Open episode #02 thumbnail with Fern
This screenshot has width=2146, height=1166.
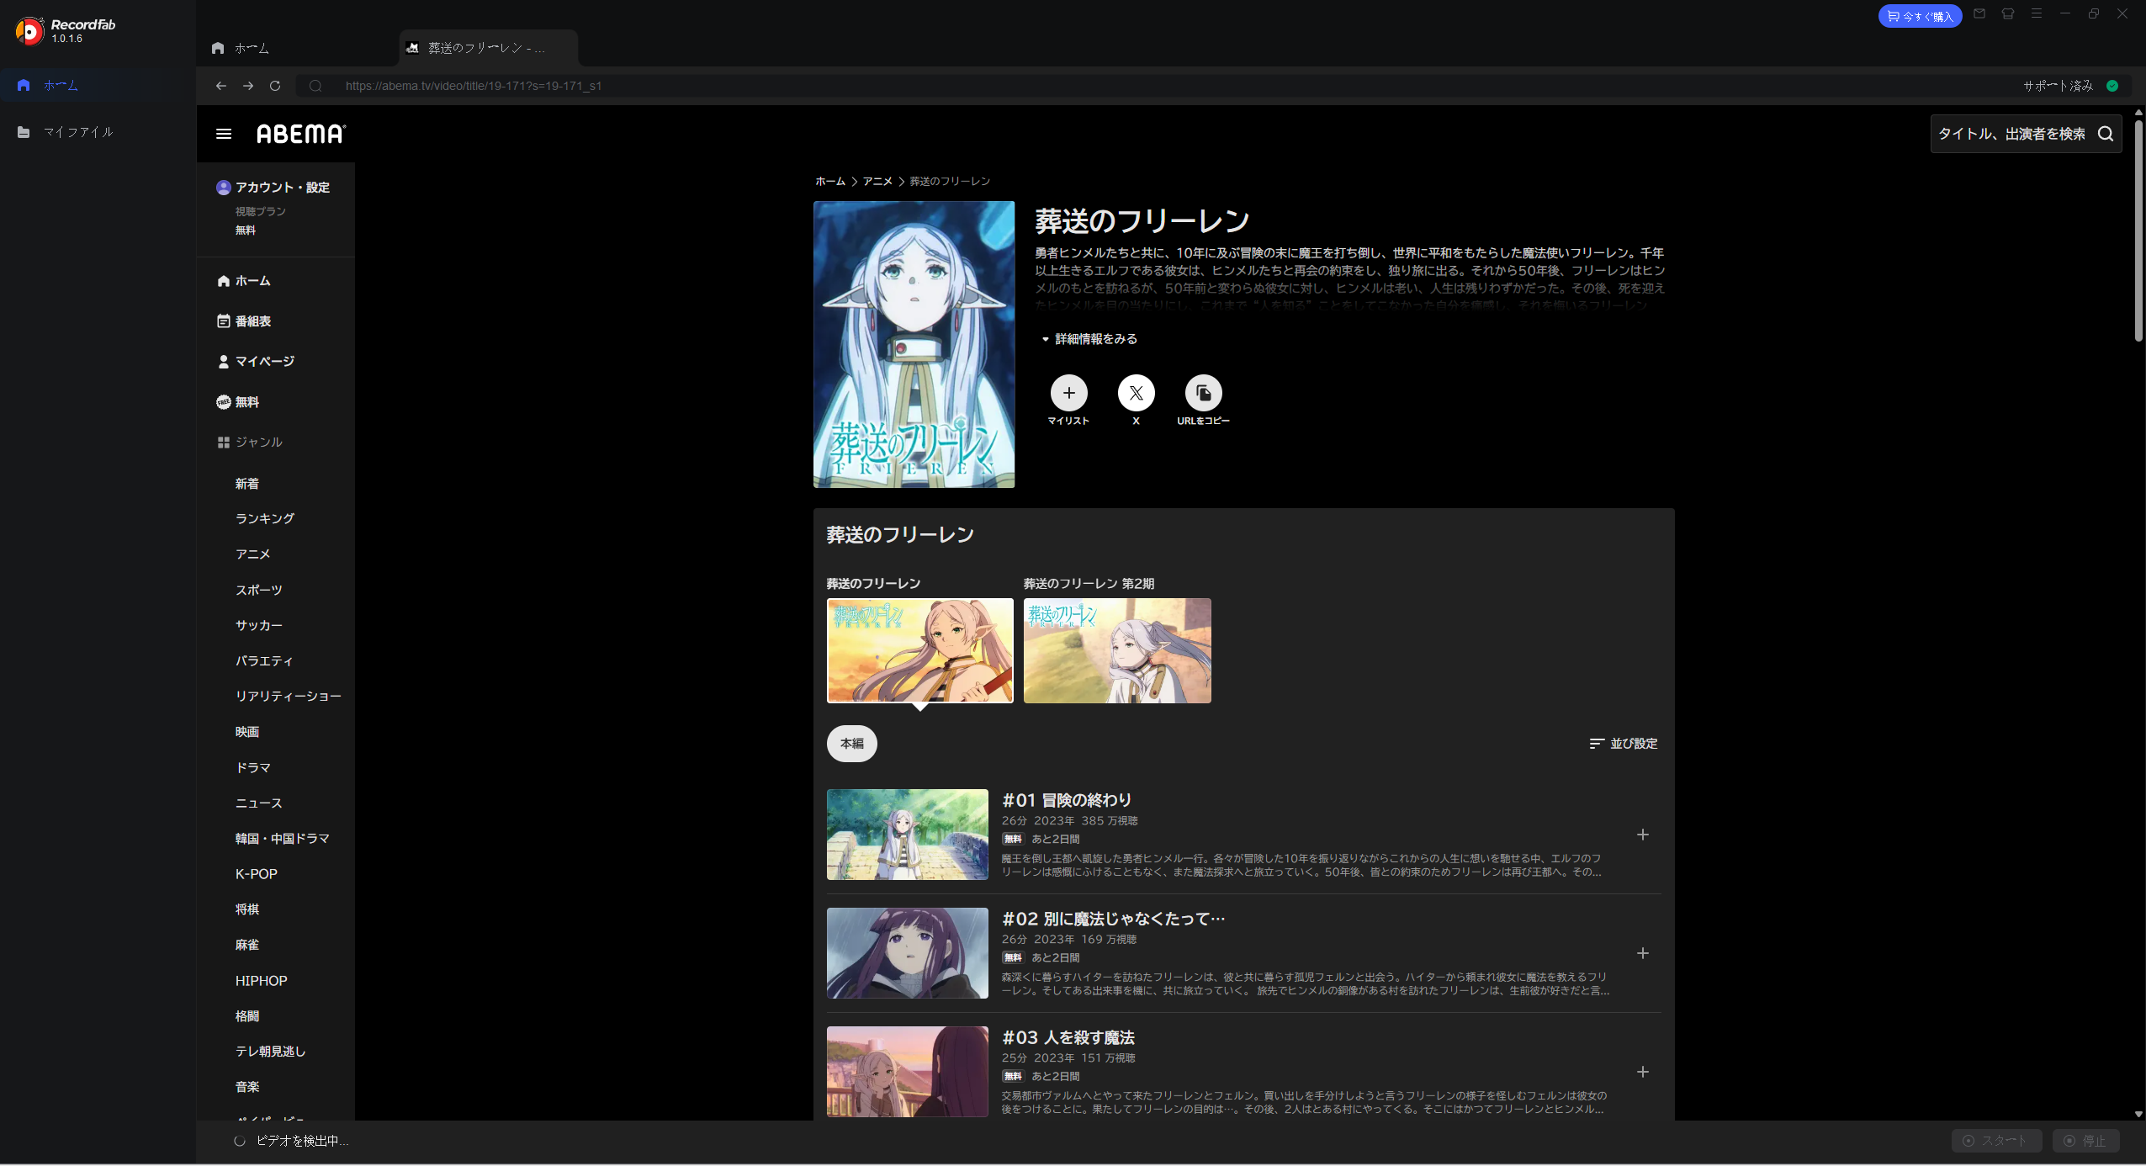[908, 953]
